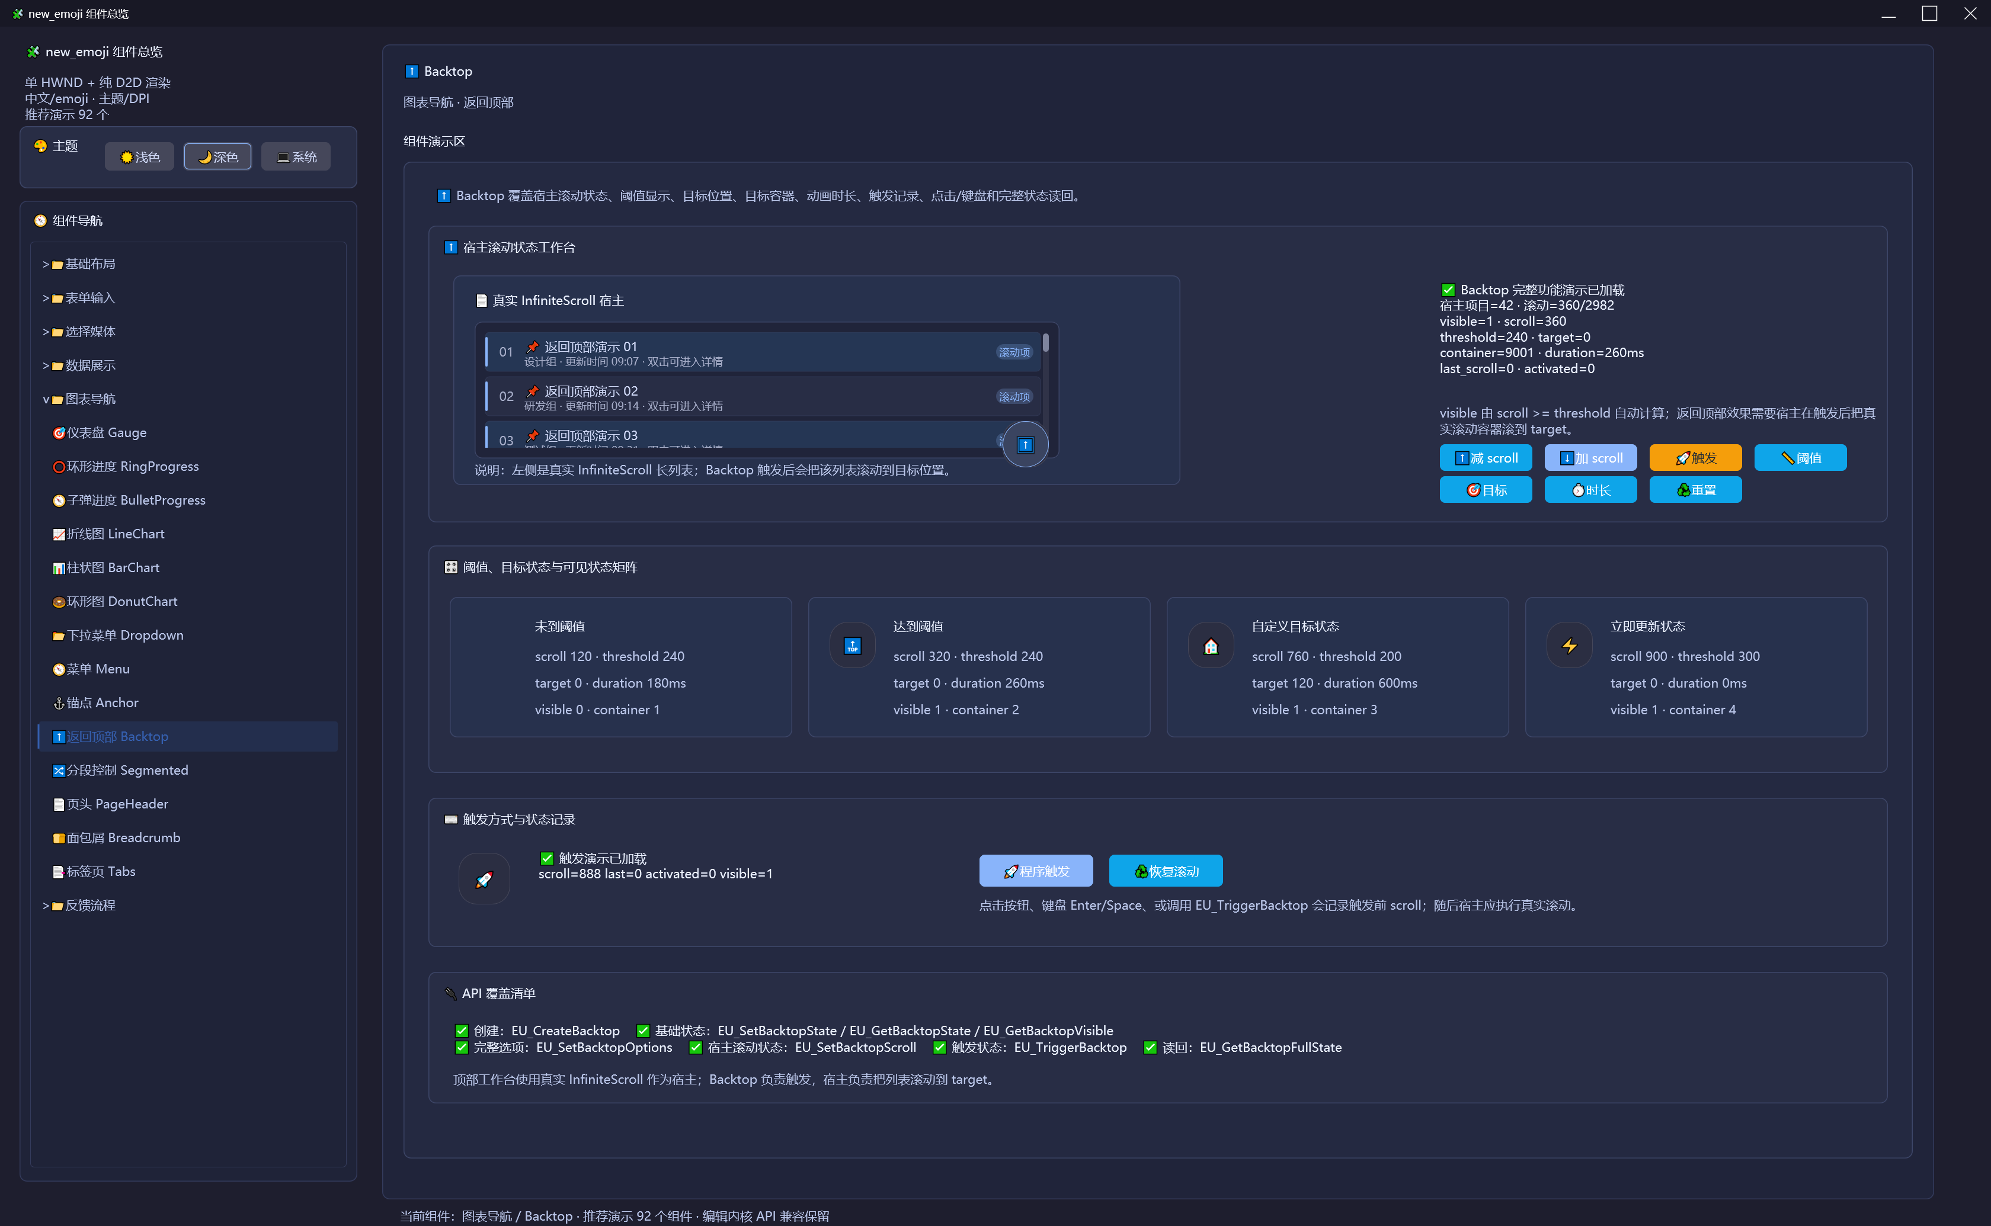Open the 仪表盘 Gauge component page
The height and width of the screenshot is (1226, 1991).
coord(188,433)
